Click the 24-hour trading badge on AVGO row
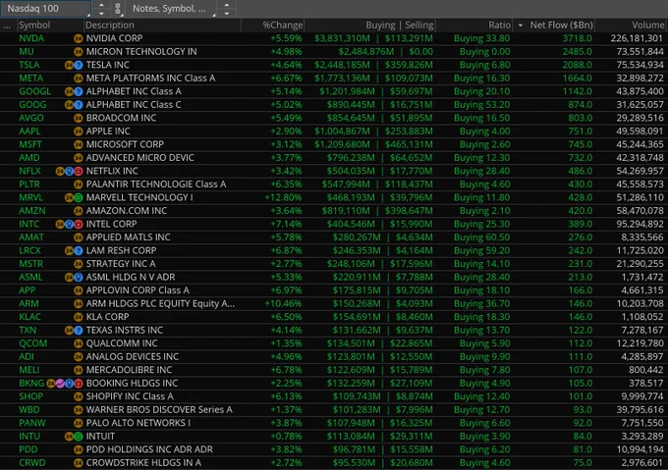 [78, 119]
